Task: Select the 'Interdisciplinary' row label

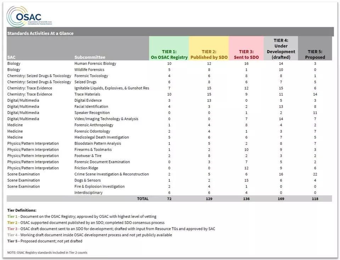Action: (88, 193)
